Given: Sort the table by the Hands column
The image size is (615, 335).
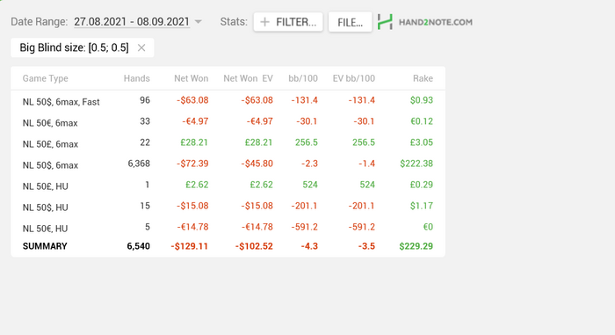Looking at the screenshot, I should (x=136, y=78).
